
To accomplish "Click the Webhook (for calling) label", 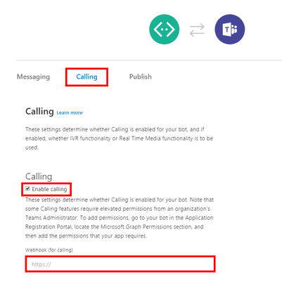I will point(49,250).
